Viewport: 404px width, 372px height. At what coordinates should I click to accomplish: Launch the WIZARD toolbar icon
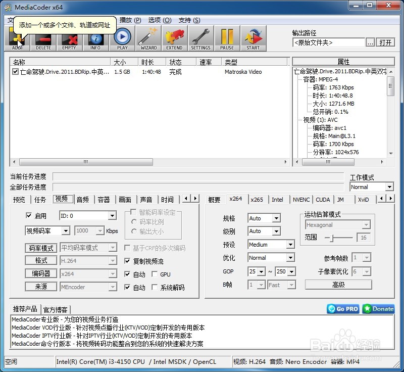(148, 39)
